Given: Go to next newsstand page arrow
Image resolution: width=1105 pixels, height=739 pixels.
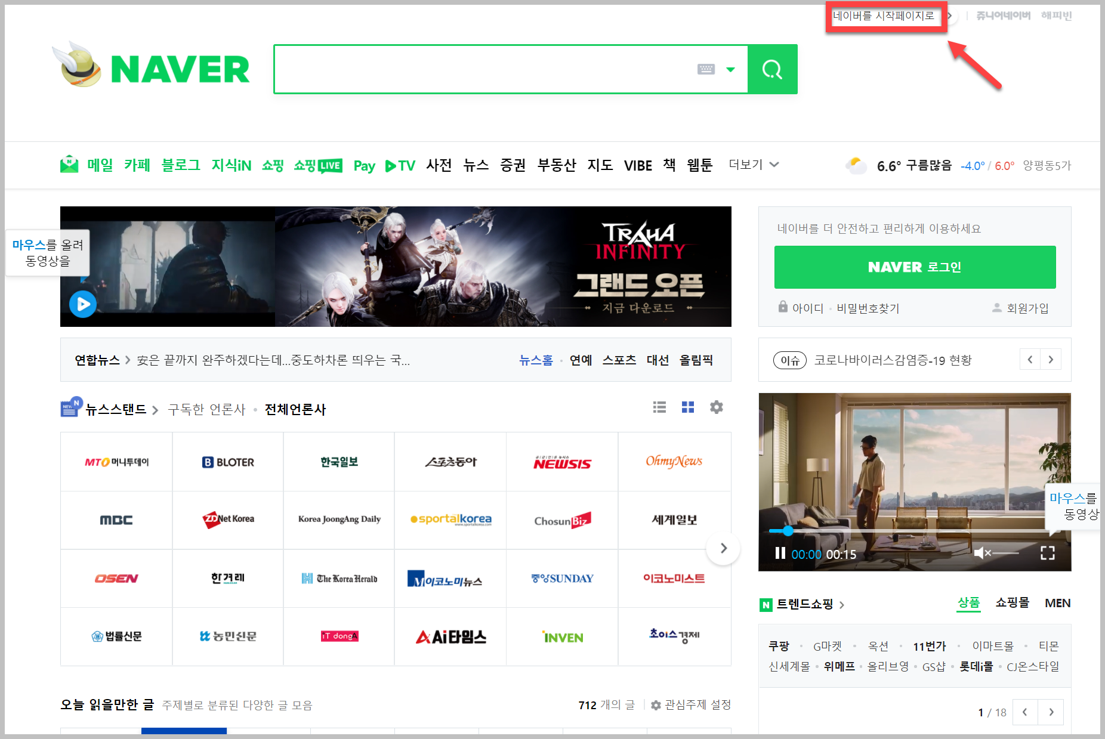Looking at the screenshot, I should click(x=723, y=548).
